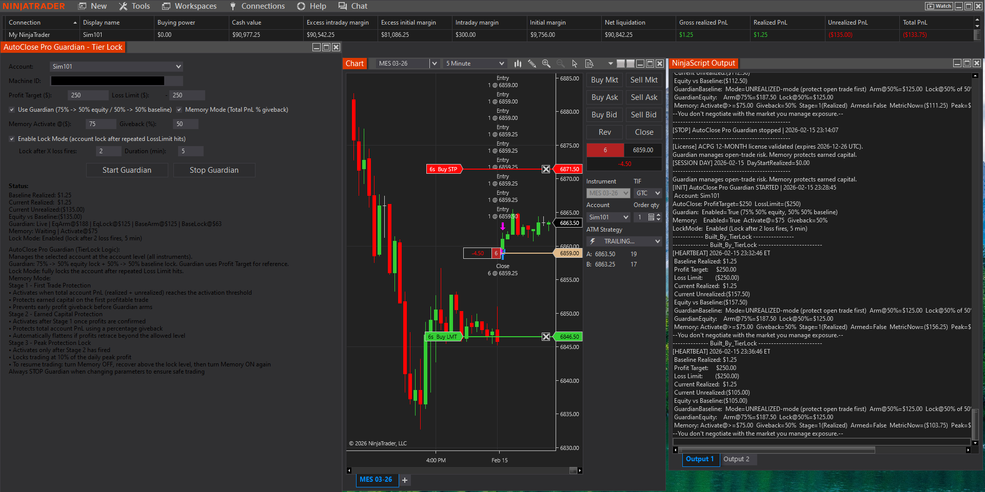Image resolution: width=985 pixels, height=492 pixels.
Task: Uncheck the Use Guardian checkbox
Action: pos(11,110)
